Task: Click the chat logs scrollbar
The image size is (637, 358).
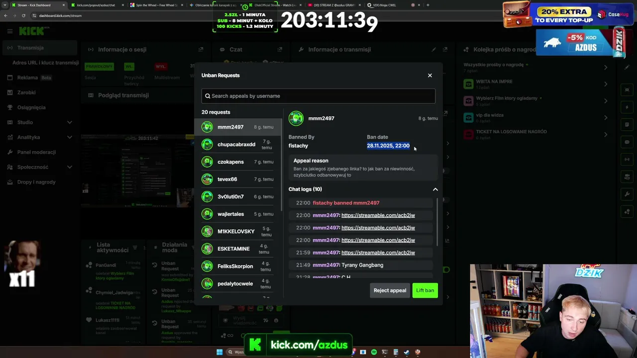Action: [437, 221]
